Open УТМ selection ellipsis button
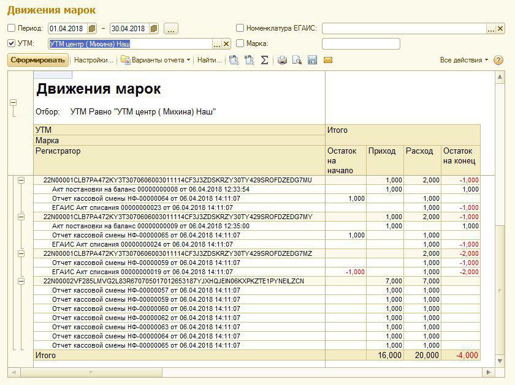Image resolution: width=515 pixels, height=385 pixels. pyautogui.click(x=217, y=43)
